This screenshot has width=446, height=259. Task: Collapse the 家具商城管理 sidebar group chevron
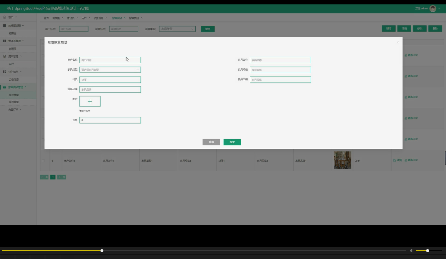click(x=26, y=87)
